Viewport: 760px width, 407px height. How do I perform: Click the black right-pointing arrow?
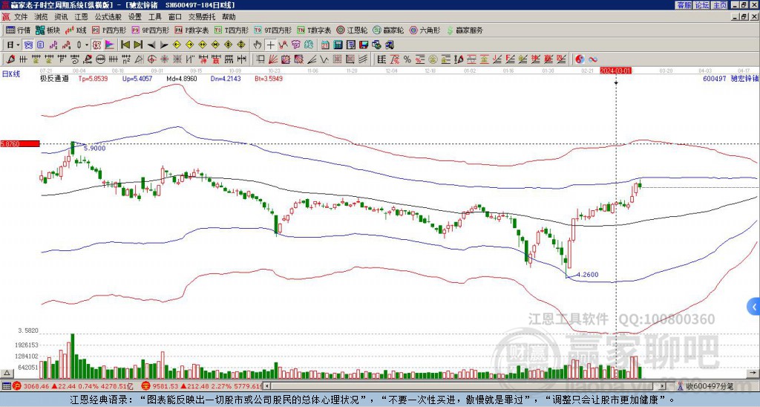(x=164, y=45)
